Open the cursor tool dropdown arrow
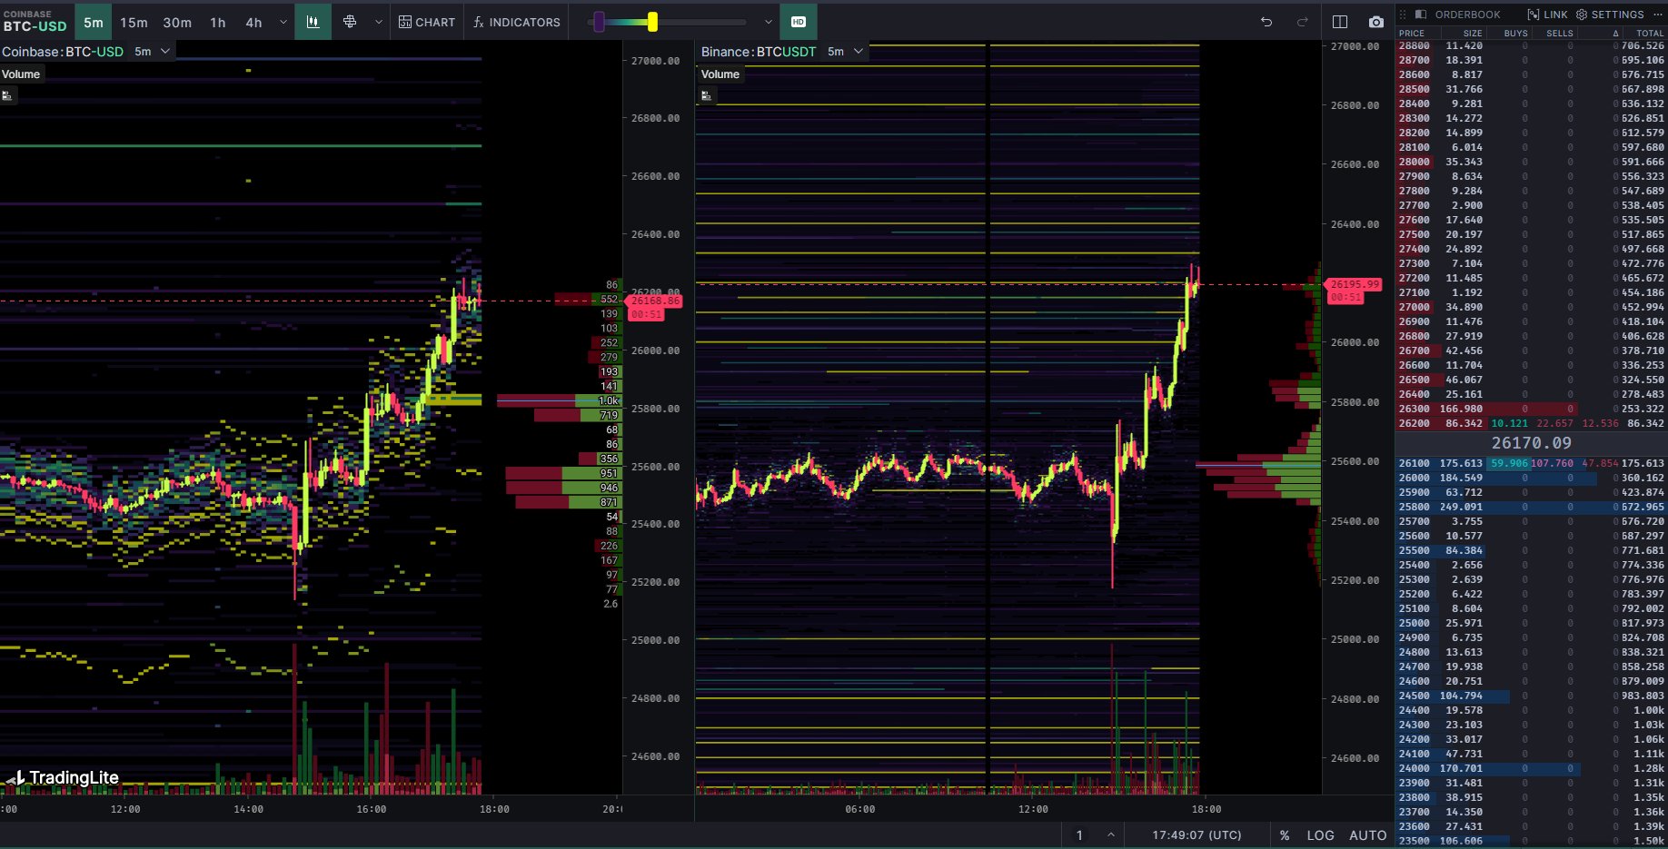 point(379,22)
